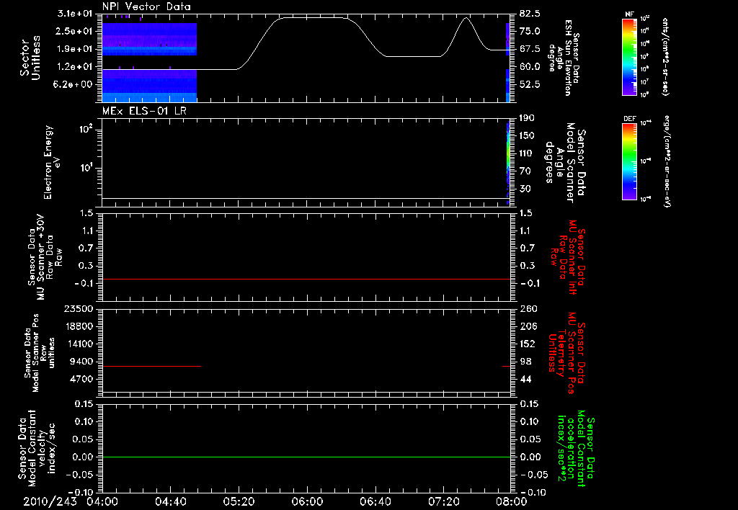Click the blue NPI spectrogram data block
Image resolution: width=738 pixels, height=510 pixels.
click(149, 62)
